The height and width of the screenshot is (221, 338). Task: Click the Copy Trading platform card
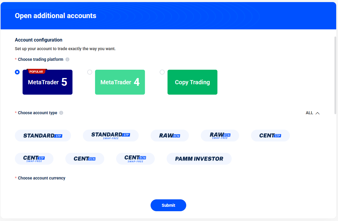(x=192, y=82)
